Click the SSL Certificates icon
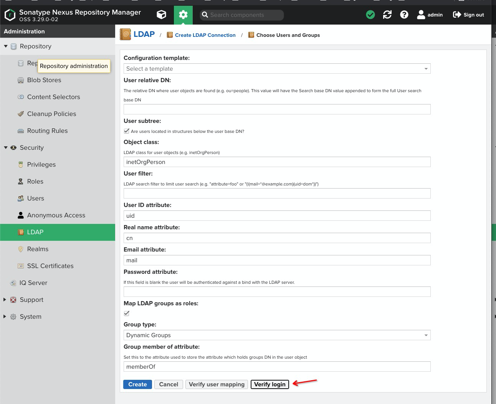 pos(21,266)
